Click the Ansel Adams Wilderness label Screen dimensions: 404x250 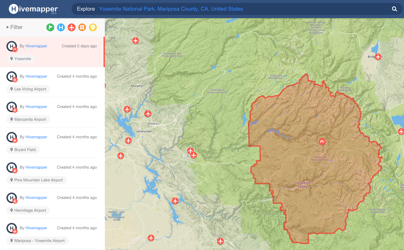click(x=378, y=211)
